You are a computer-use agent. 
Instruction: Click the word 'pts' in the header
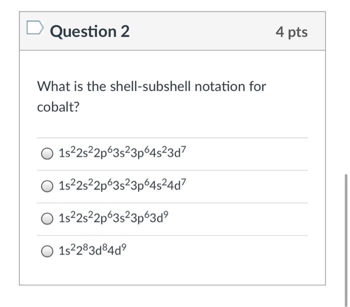(x=298, y=32)
